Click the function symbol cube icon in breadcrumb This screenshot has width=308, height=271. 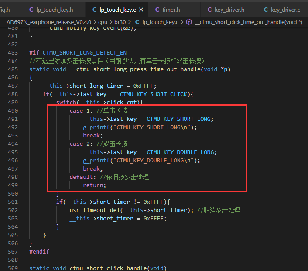point(189,22)
